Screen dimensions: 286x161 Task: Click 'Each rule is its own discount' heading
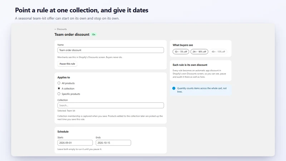pyautogui.click(x=190, y=65)
